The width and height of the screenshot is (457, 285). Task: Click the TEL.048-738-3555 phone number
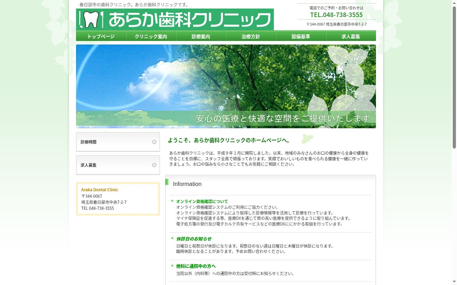click(x=336, y=15)
